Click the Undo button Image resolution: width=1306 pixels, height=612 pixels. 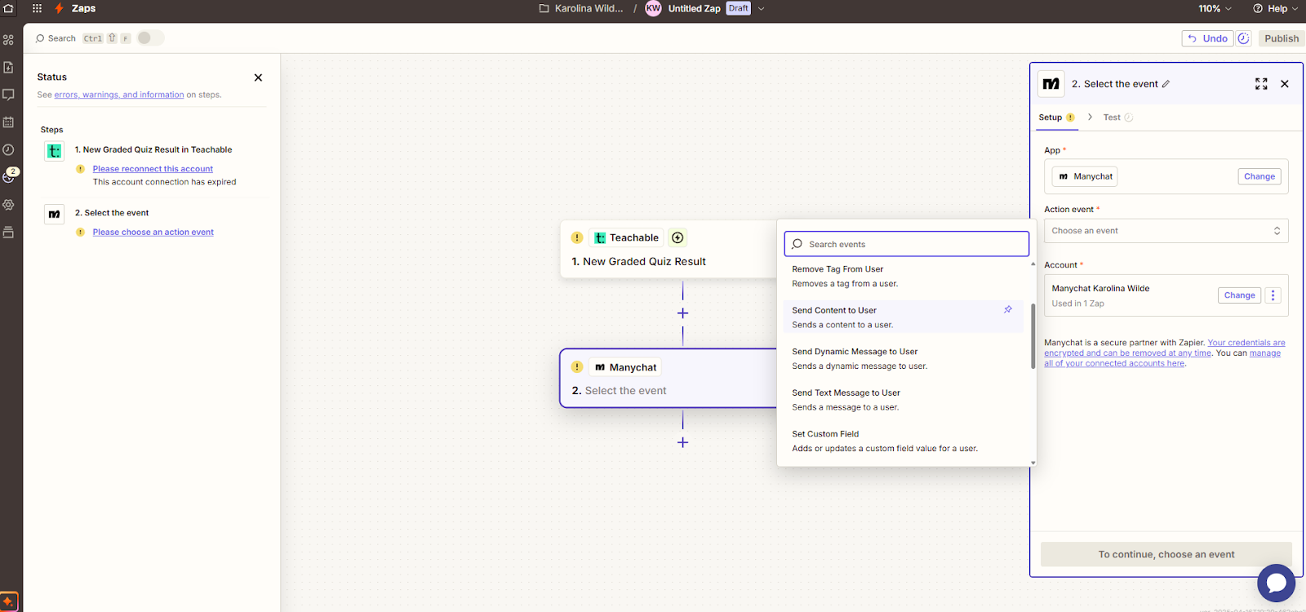(1207, 38)
